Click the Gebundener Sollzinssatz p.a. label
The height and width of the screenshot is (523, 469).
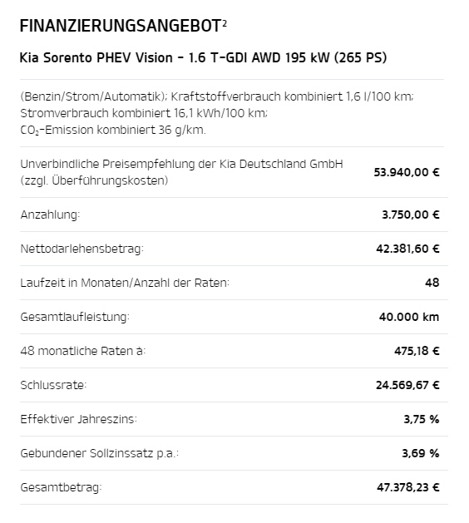[x=100, y=454]
